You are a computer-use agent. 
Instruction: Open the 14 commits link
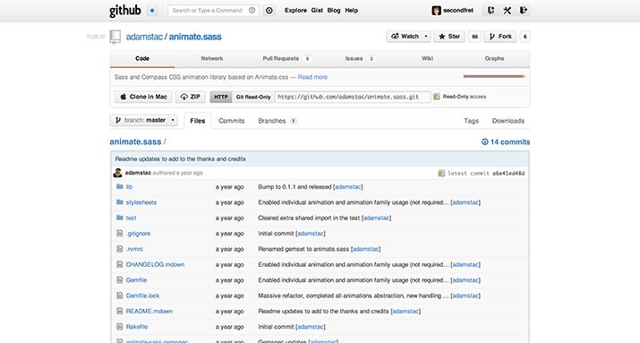click(506, 141)
